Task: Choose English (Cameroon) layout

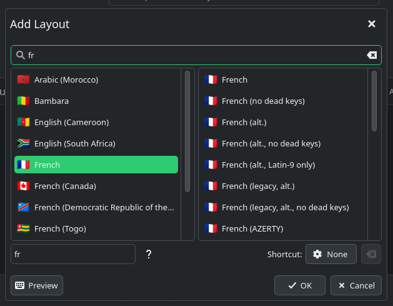Action: point(71,122)
